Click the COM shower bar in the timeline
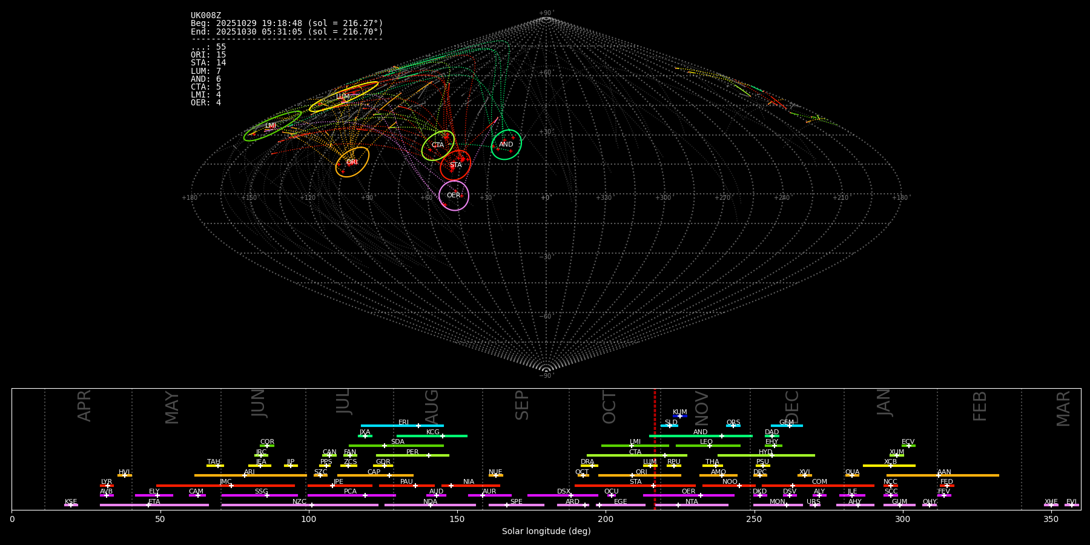 (x=819, y=486)
